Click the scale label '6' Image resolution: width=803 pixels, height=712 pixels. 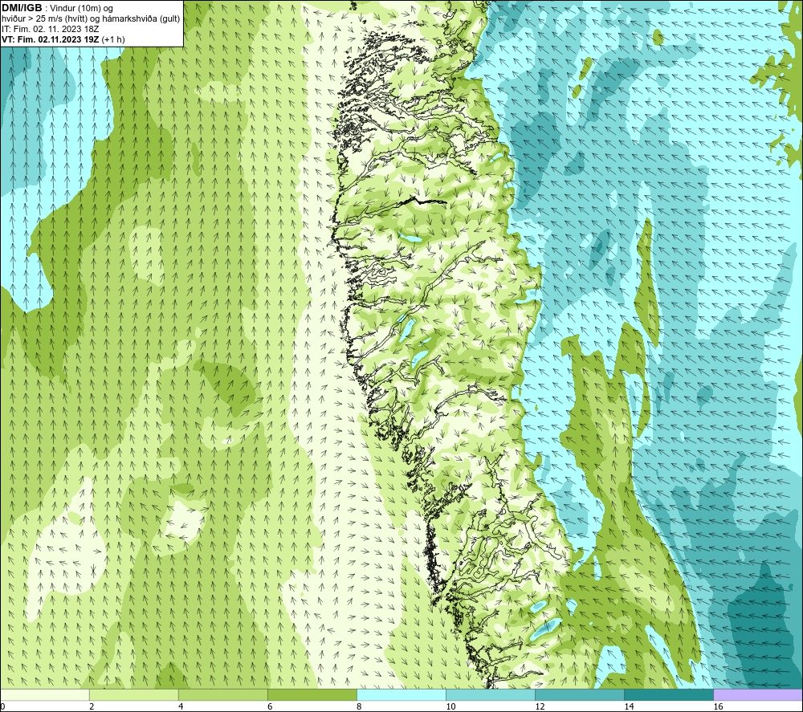(270, 707)
